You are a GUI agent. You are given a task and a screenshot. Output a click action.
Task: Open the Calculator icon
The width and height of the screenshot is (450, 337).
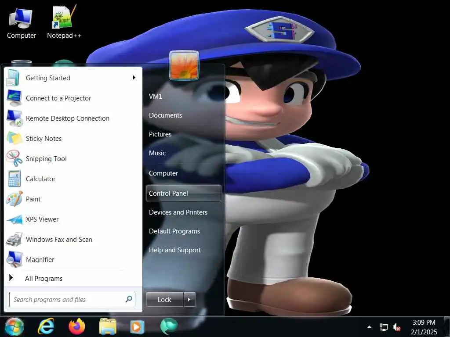(x=14, y=179)
